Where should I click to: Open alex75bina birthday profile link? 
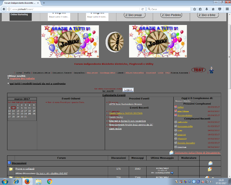pos(183,111)
